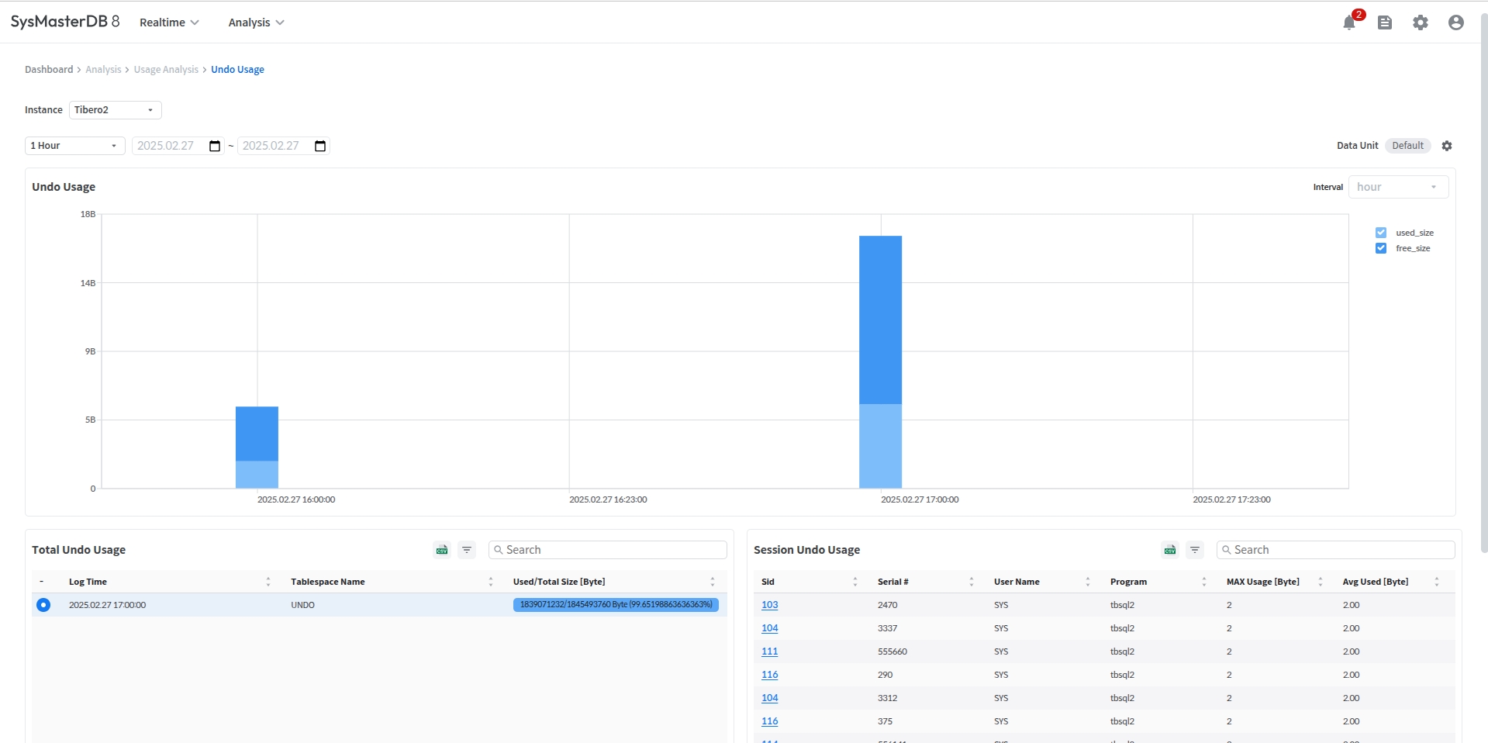This screenshot has height=743, width=1488.
Task: Click the Data Unit settings gear icon
Action: tap(1447, 146)
